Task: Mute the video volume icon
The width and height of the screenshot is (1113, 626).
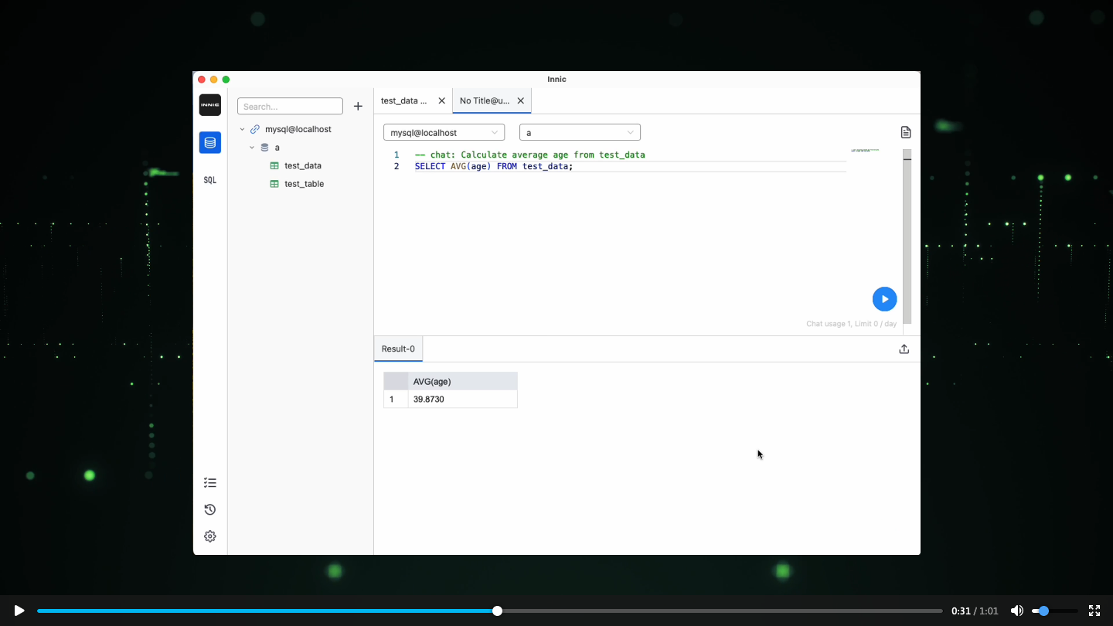Action: [1017, 611]
